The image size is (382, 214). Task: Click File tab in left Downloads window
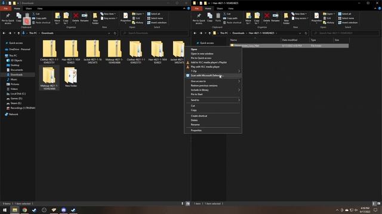(x=5, y=8)
